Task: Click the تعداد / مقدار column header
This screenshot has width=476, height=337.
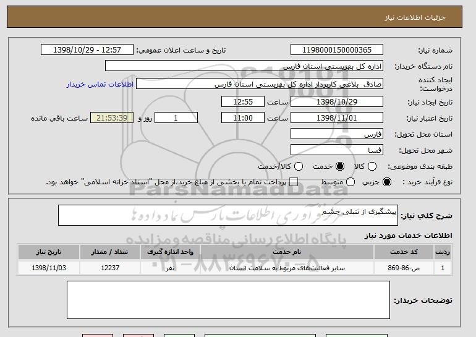Action: 109,252
